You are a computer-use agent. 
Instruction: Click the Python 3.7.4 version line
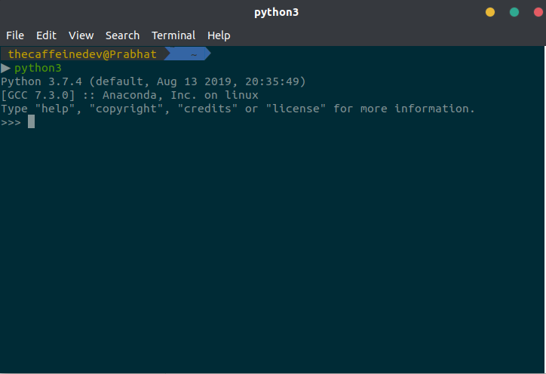click(x=153, y=81)
